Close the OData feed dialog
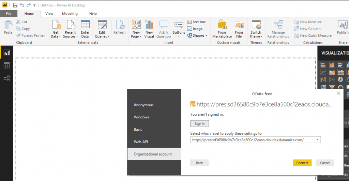The height and width of the screenshot is (181, 349). (338, 93)
